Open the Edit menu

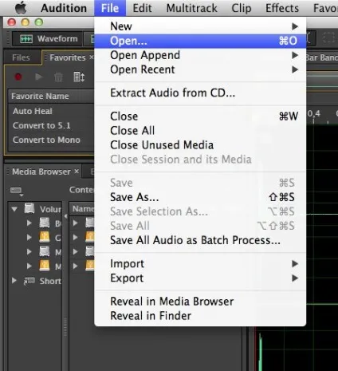click(x=142, y=8)
